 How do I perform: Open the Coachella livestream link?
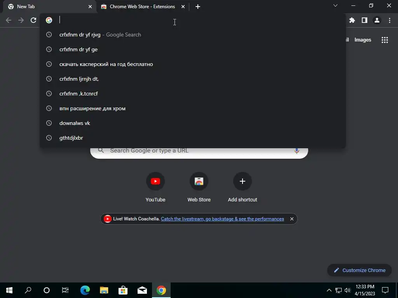pos(222,219)
